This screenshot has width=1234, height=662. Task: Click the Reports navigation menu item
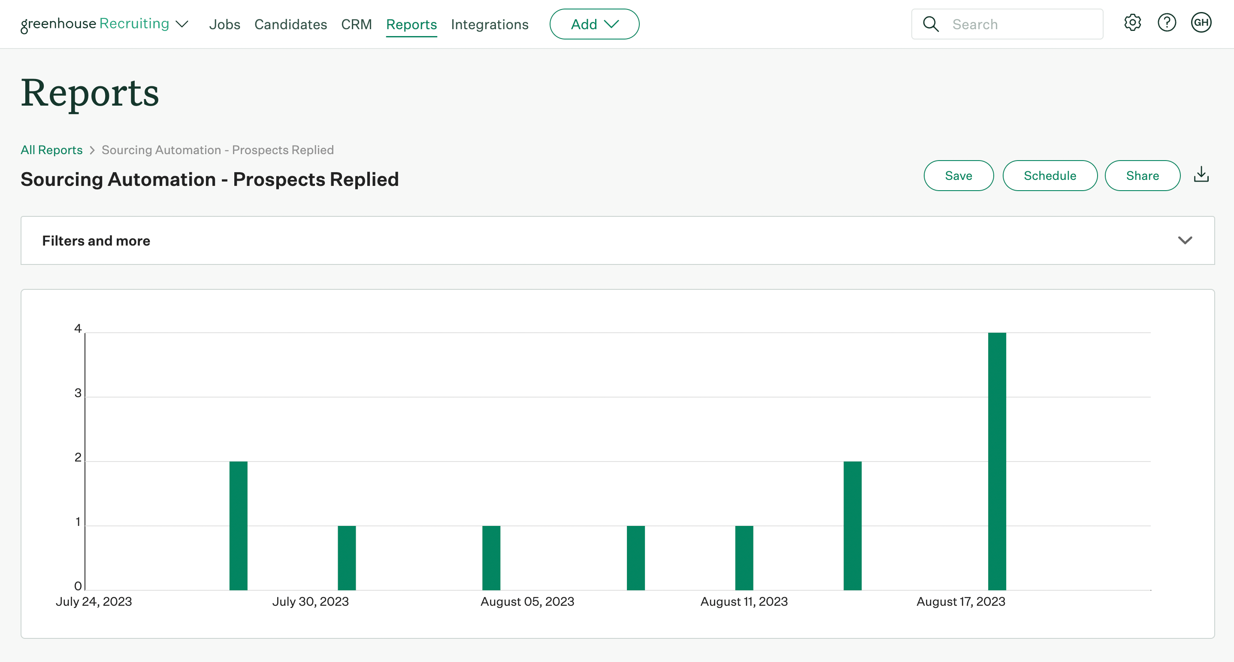(x=411, y=23)
